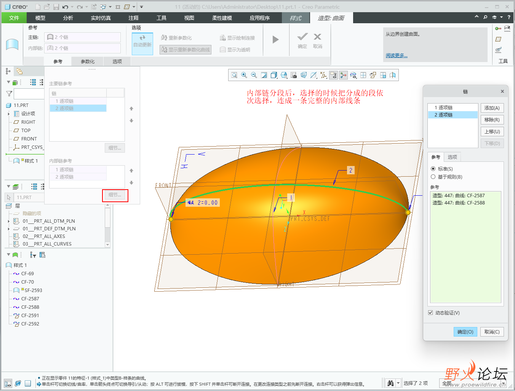Image resolution: width=515 pixels, height=391 pixels.
Task: Open customize quick access toolbar dropdown
Action: tap(141, 7)
